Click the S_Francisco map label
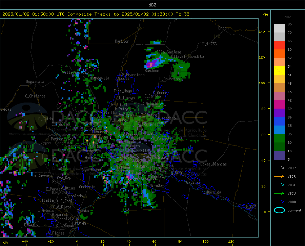 (133, 75)
